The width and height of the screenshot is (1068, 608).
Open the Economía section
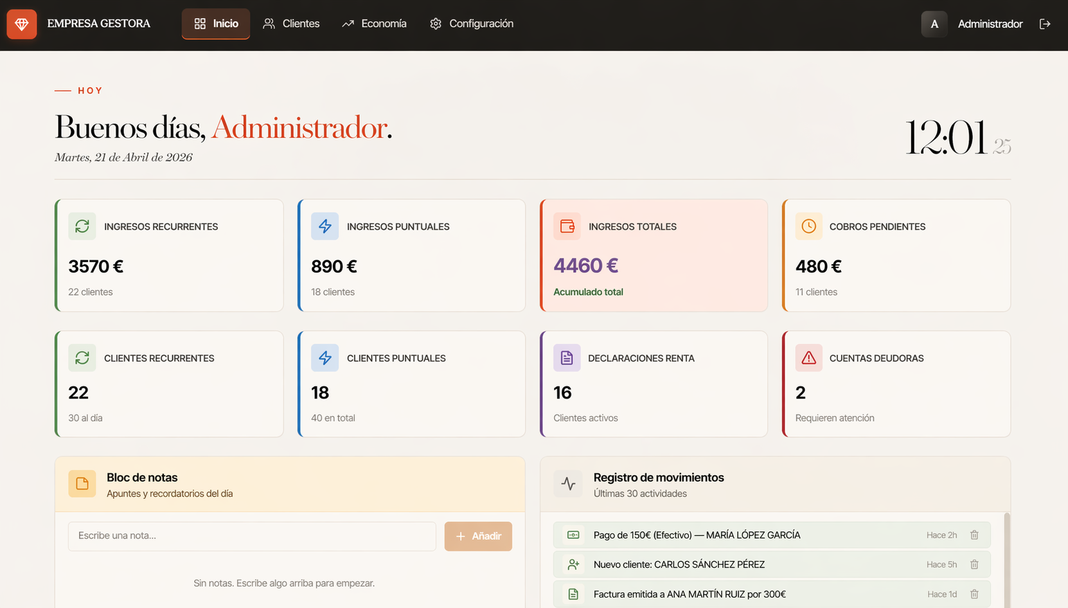click(x=374, y=24)
